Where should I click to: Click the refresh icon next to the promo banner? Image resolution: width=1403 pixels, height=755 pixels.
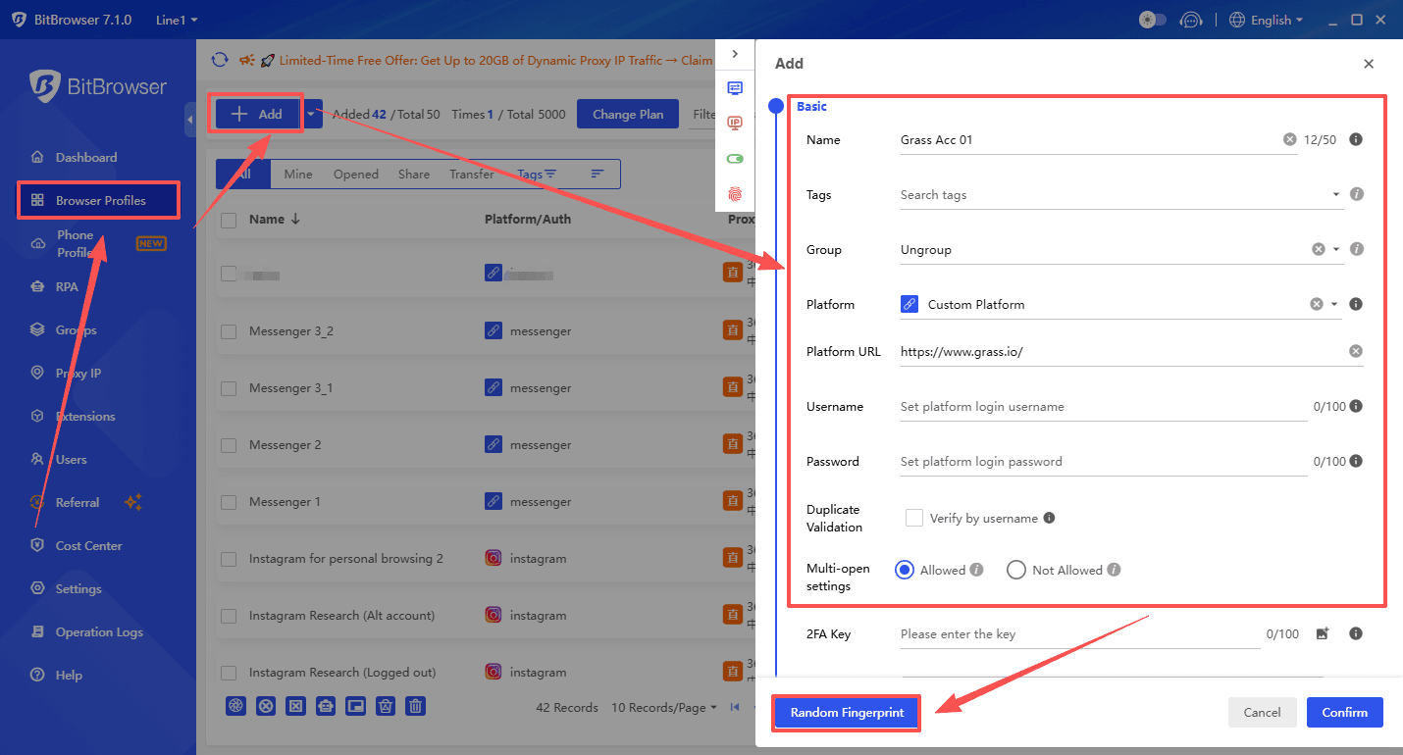coord(220,60)
